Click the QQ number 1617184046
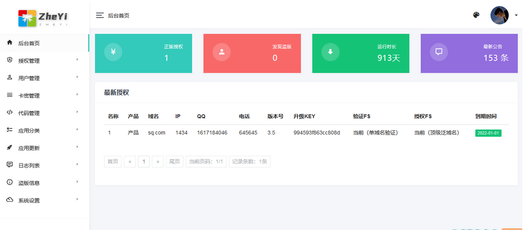524x230 pixels. click(212, 133)
